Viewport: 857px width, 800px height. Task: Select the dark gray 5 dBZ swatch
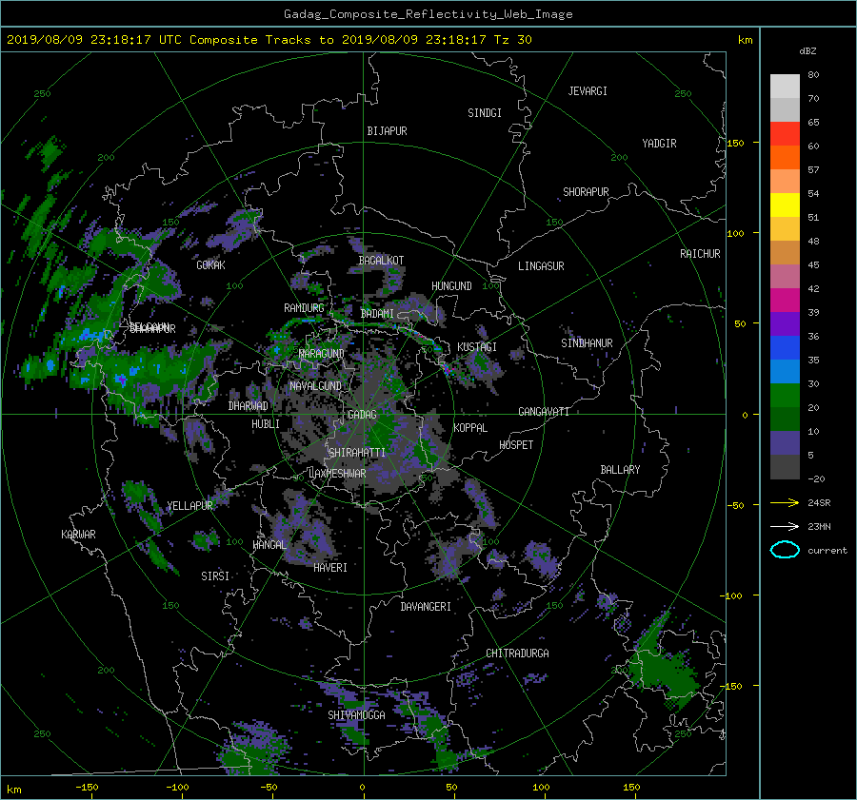(x=785, y=466)
